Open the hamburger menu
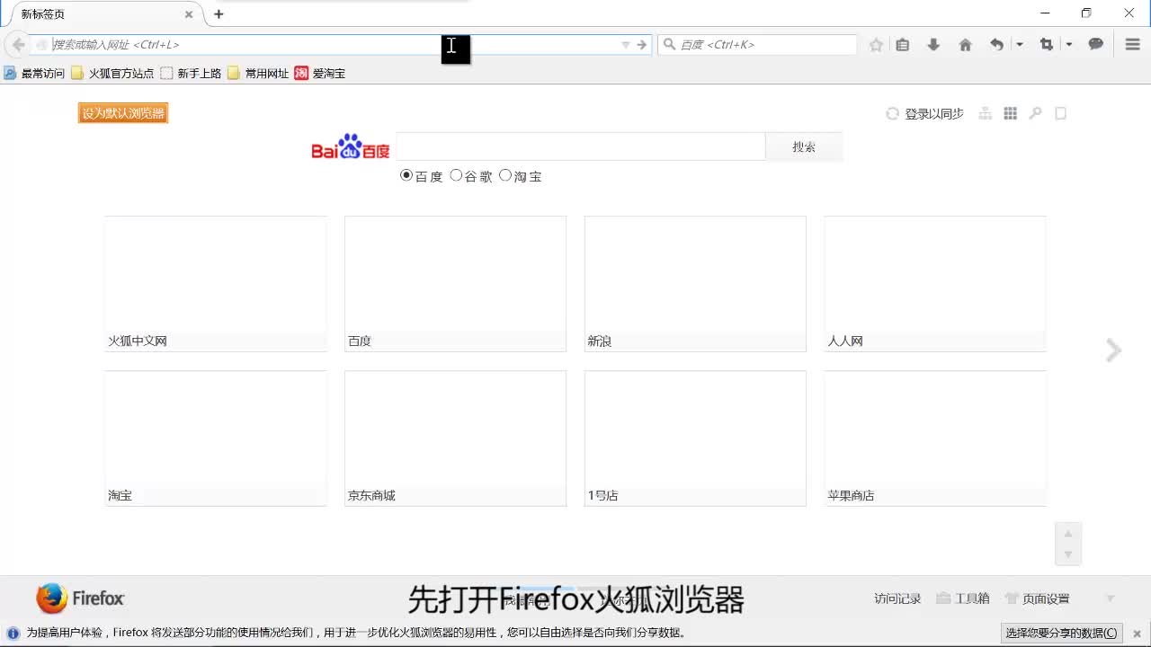Screen dimensions: 1151x647 (x=1133, y=45)
